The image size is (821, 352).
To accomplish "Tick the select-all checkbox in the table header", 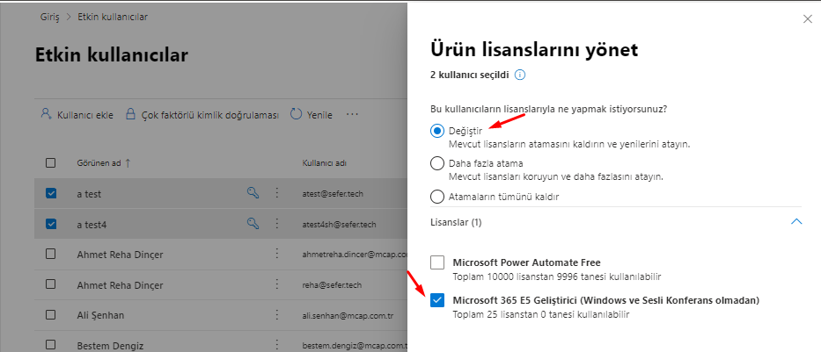I will coord(51,163).
